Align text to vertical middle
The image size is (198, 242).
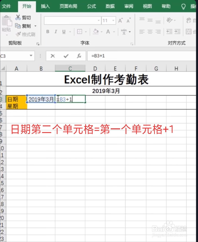pyautogui.click(x=150, y=20)
